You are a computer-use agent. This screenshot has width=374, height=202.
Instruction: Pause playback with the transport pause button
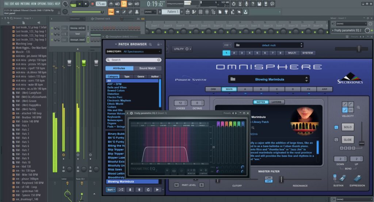[x=80, y=4]
